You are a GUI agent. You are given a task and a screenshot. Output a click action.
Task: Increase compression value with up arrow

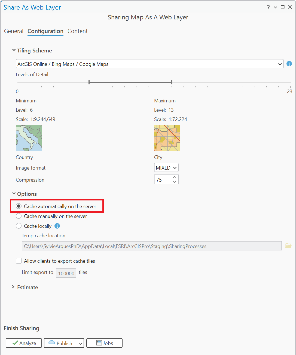(175, 177)
